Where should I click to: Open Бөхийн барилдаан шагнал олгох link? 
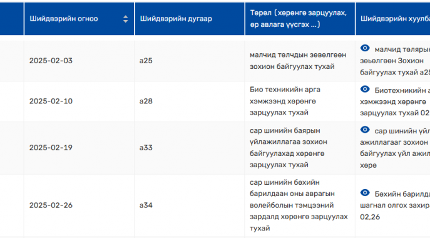(395, 205)
